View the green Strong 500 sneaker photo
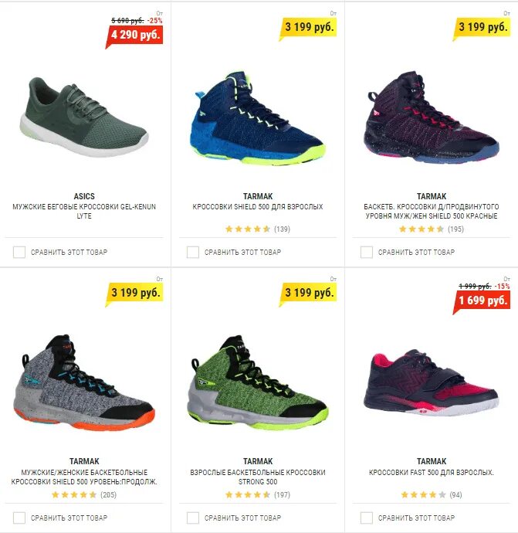Viewport: 518px width, 533px height. click(x=258, y=382)
